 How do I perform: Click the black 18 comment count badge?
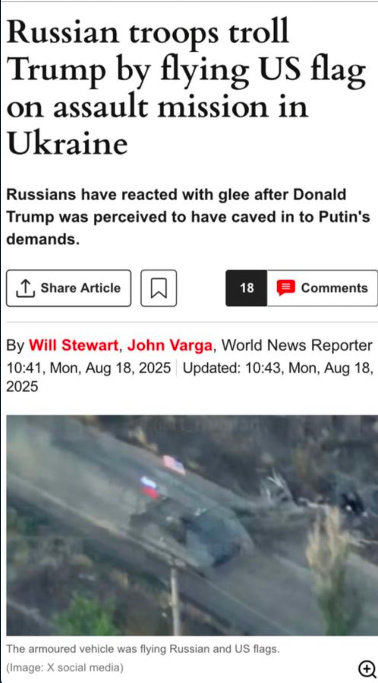tap(247, 288)
